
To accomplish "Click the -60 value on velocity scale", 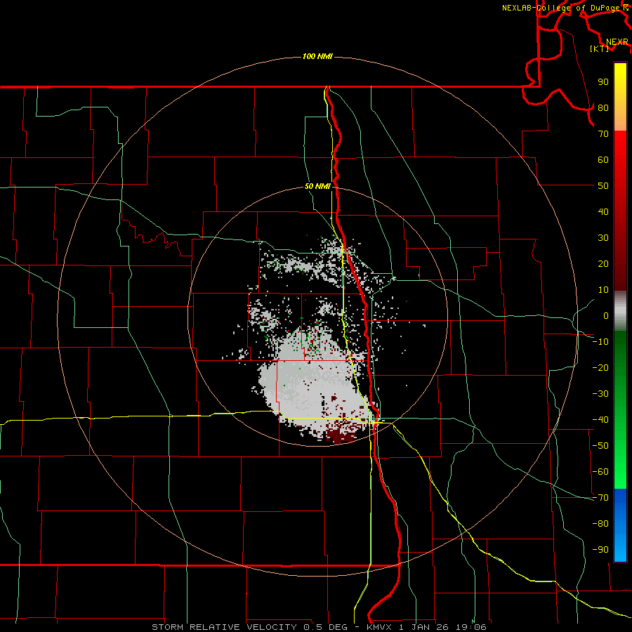I will tap(600, 472).
